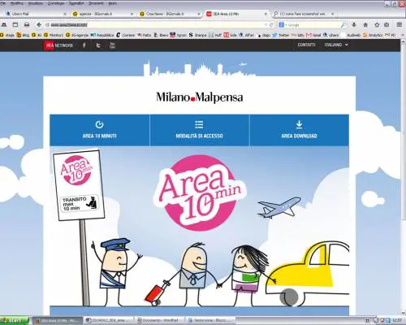Open the hamburger browser menu

pos(400,25)
